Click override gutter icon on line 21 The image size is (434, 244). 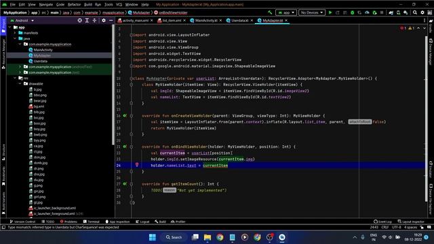(x=125, y=146)
